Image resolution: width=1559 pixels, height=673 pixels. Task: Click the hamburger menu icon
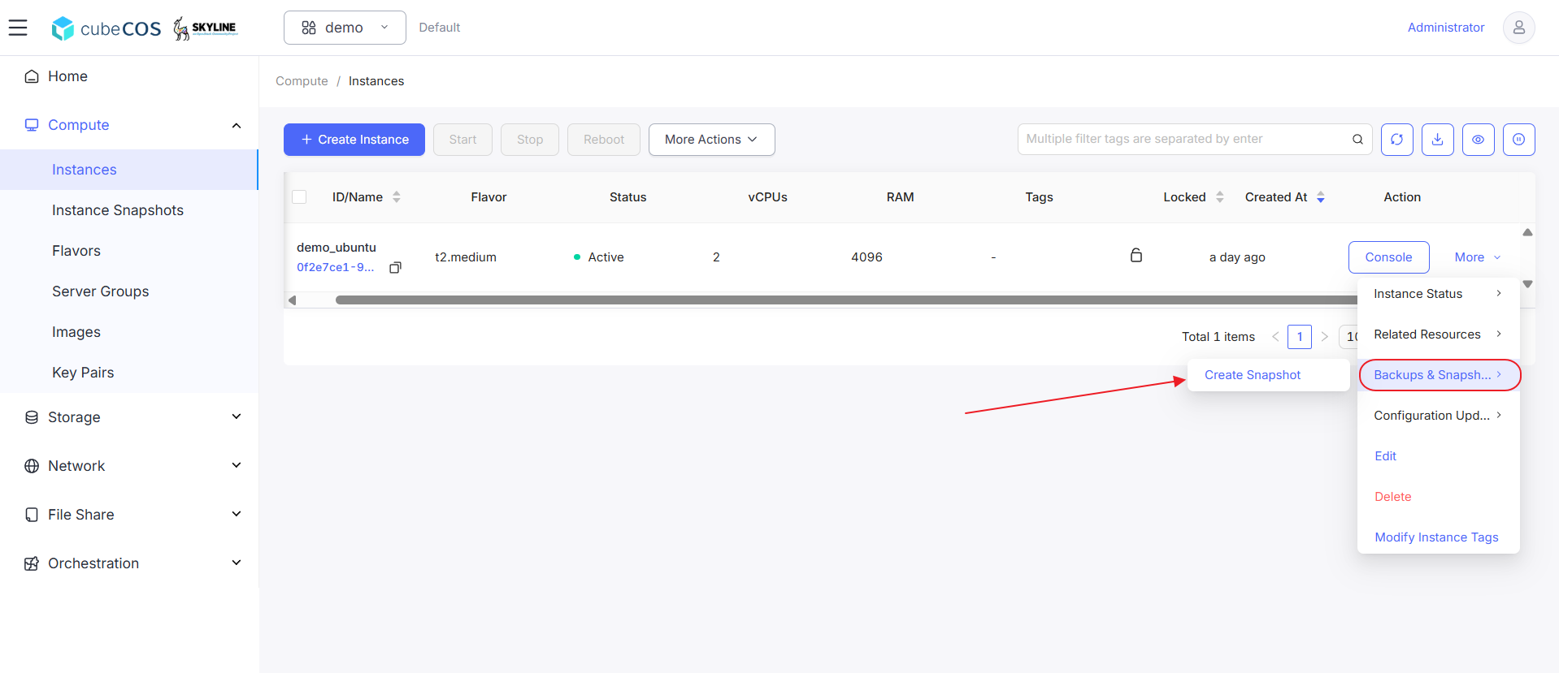click(18, 28)
